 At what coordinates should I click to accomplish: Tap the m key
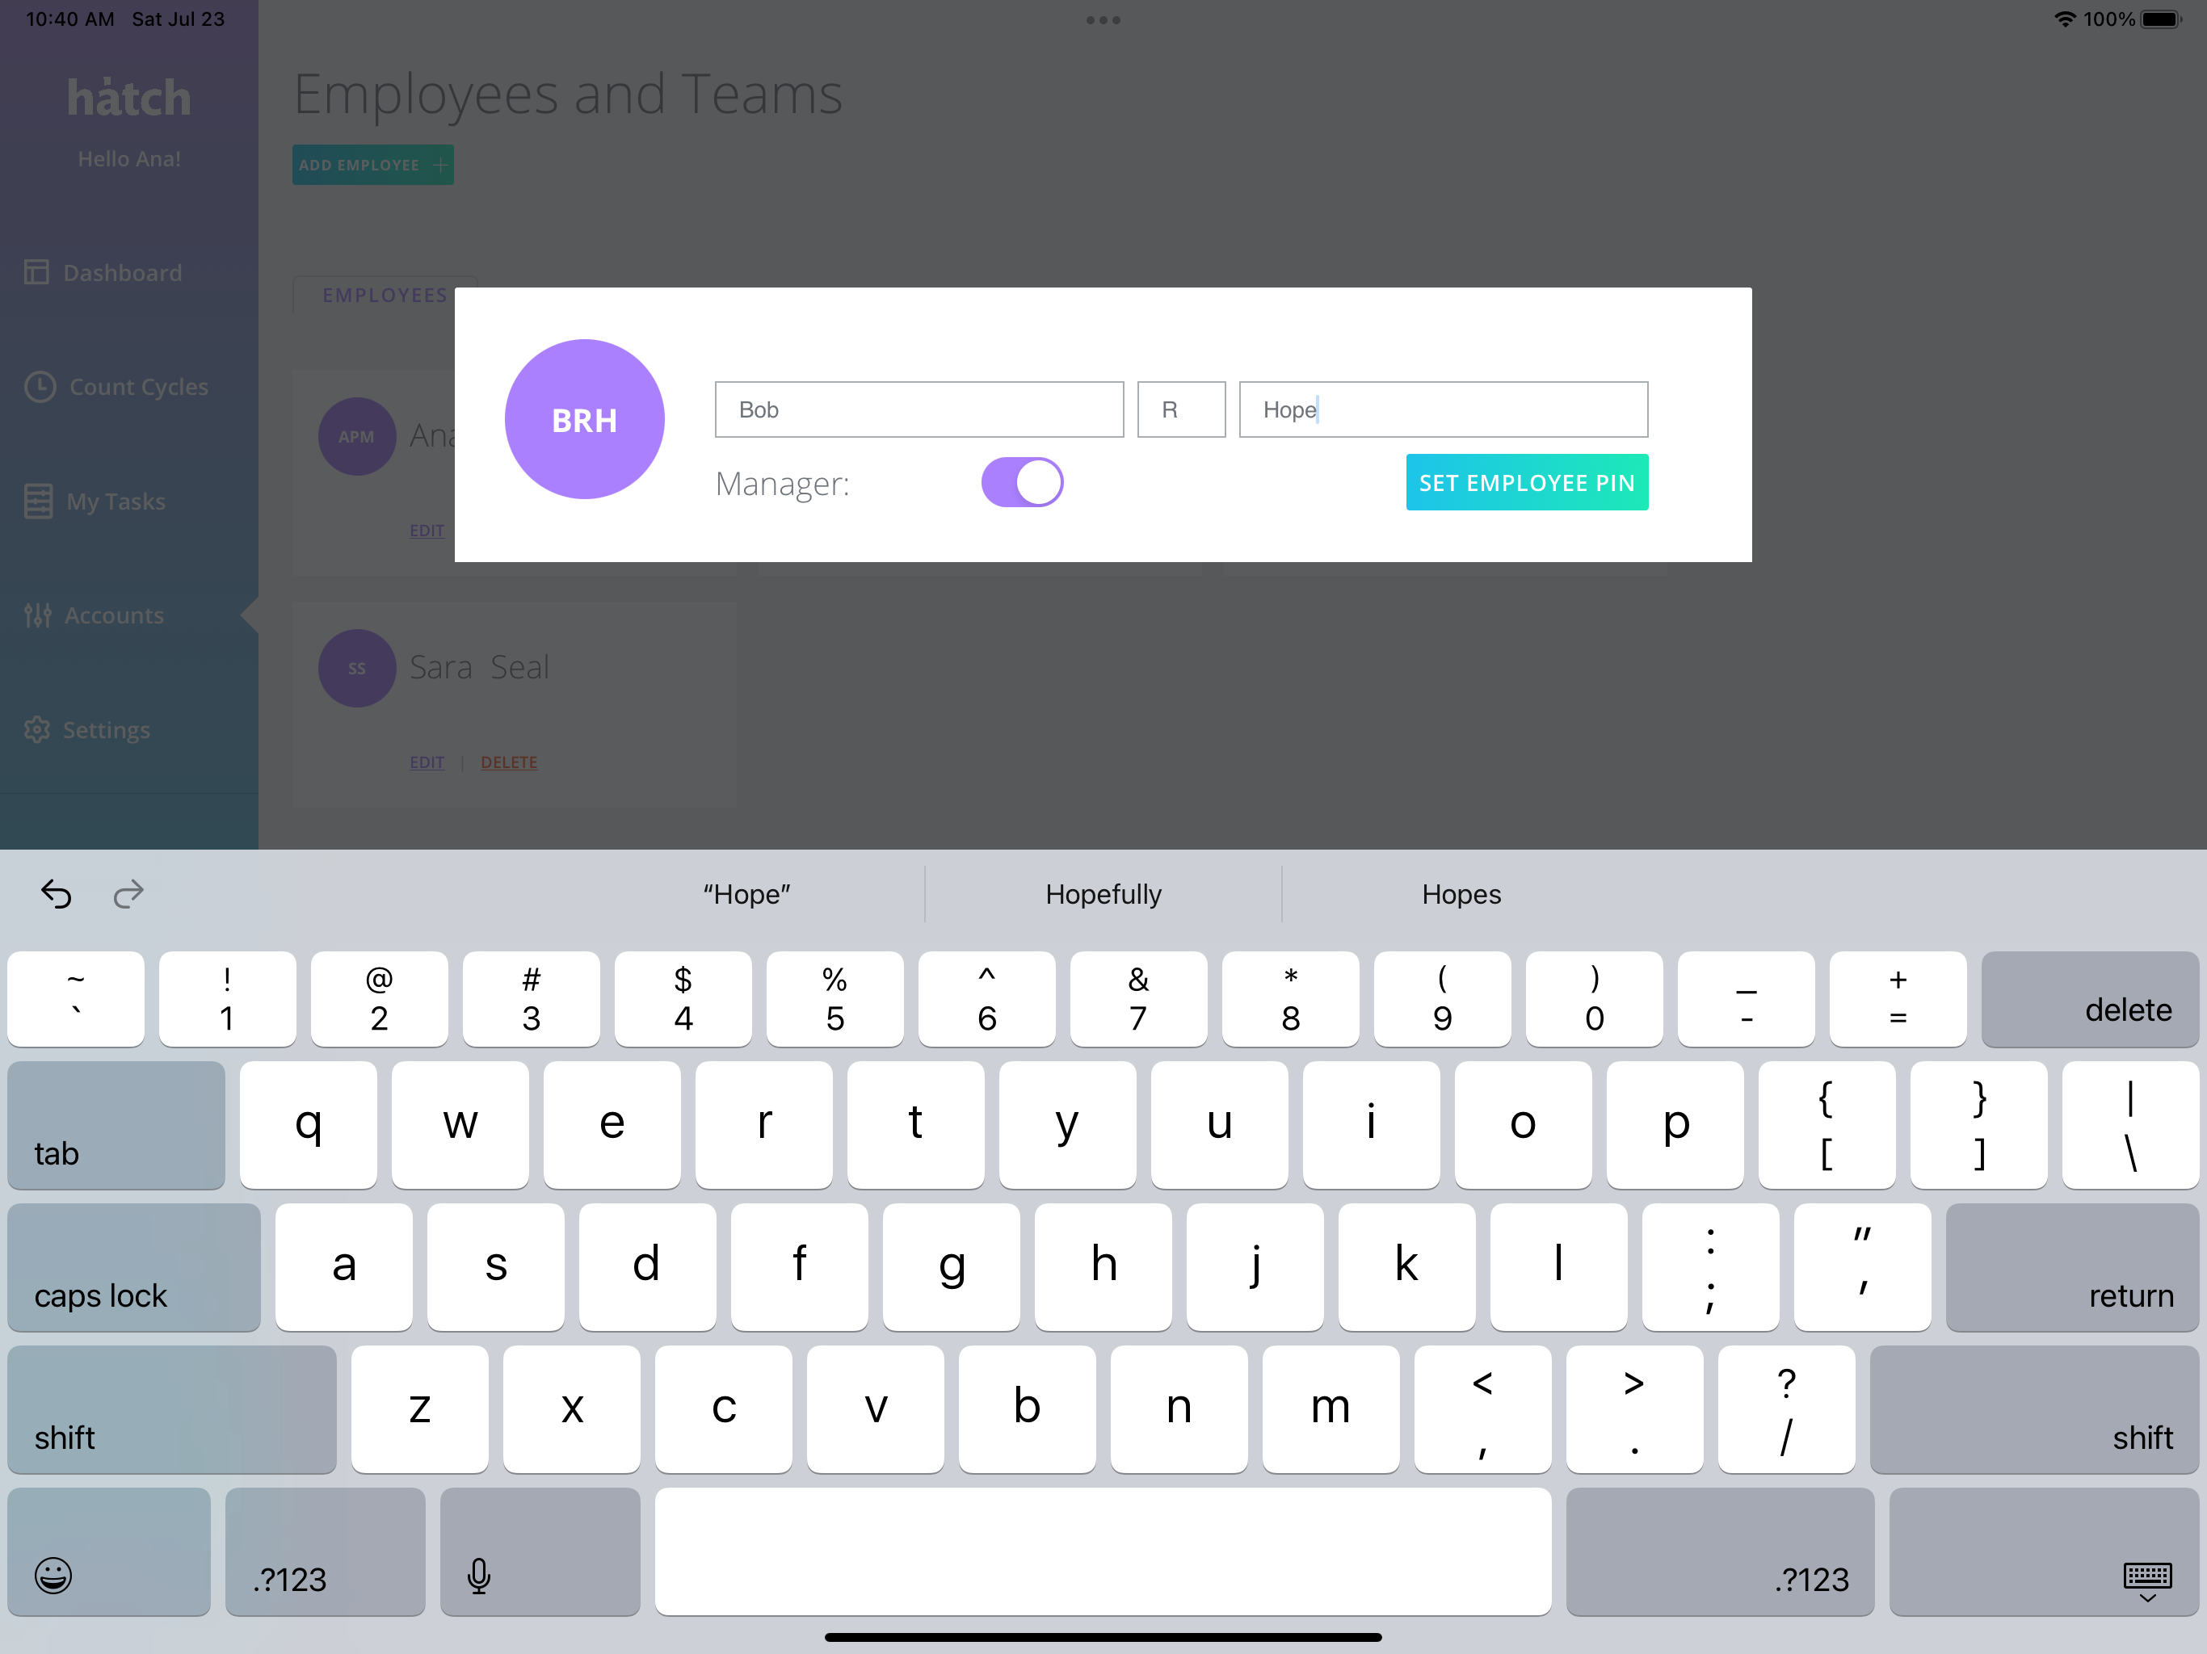[x=1331, y=1408]
